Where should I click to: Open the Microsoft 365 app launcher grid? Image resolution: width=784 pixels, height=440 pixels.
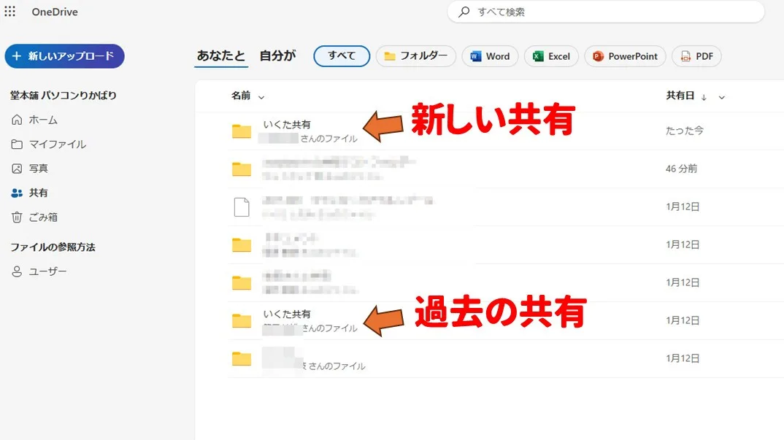click(x=9, y=11)
